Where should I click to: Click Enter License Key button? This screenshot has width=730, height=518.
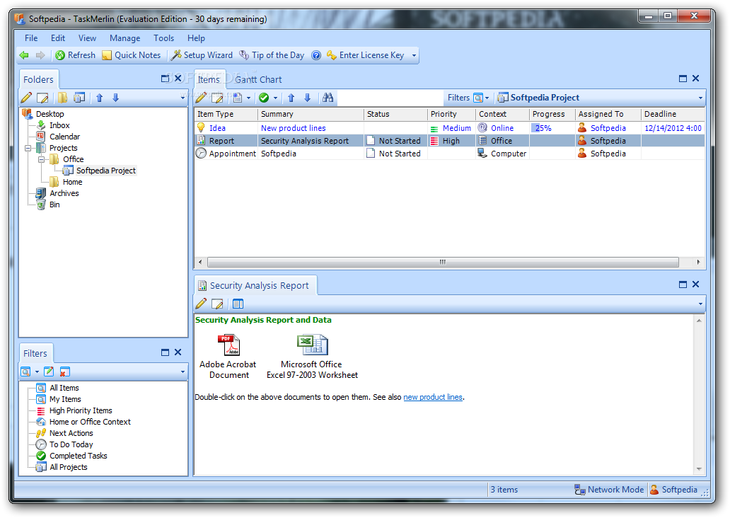coord(365,55)
